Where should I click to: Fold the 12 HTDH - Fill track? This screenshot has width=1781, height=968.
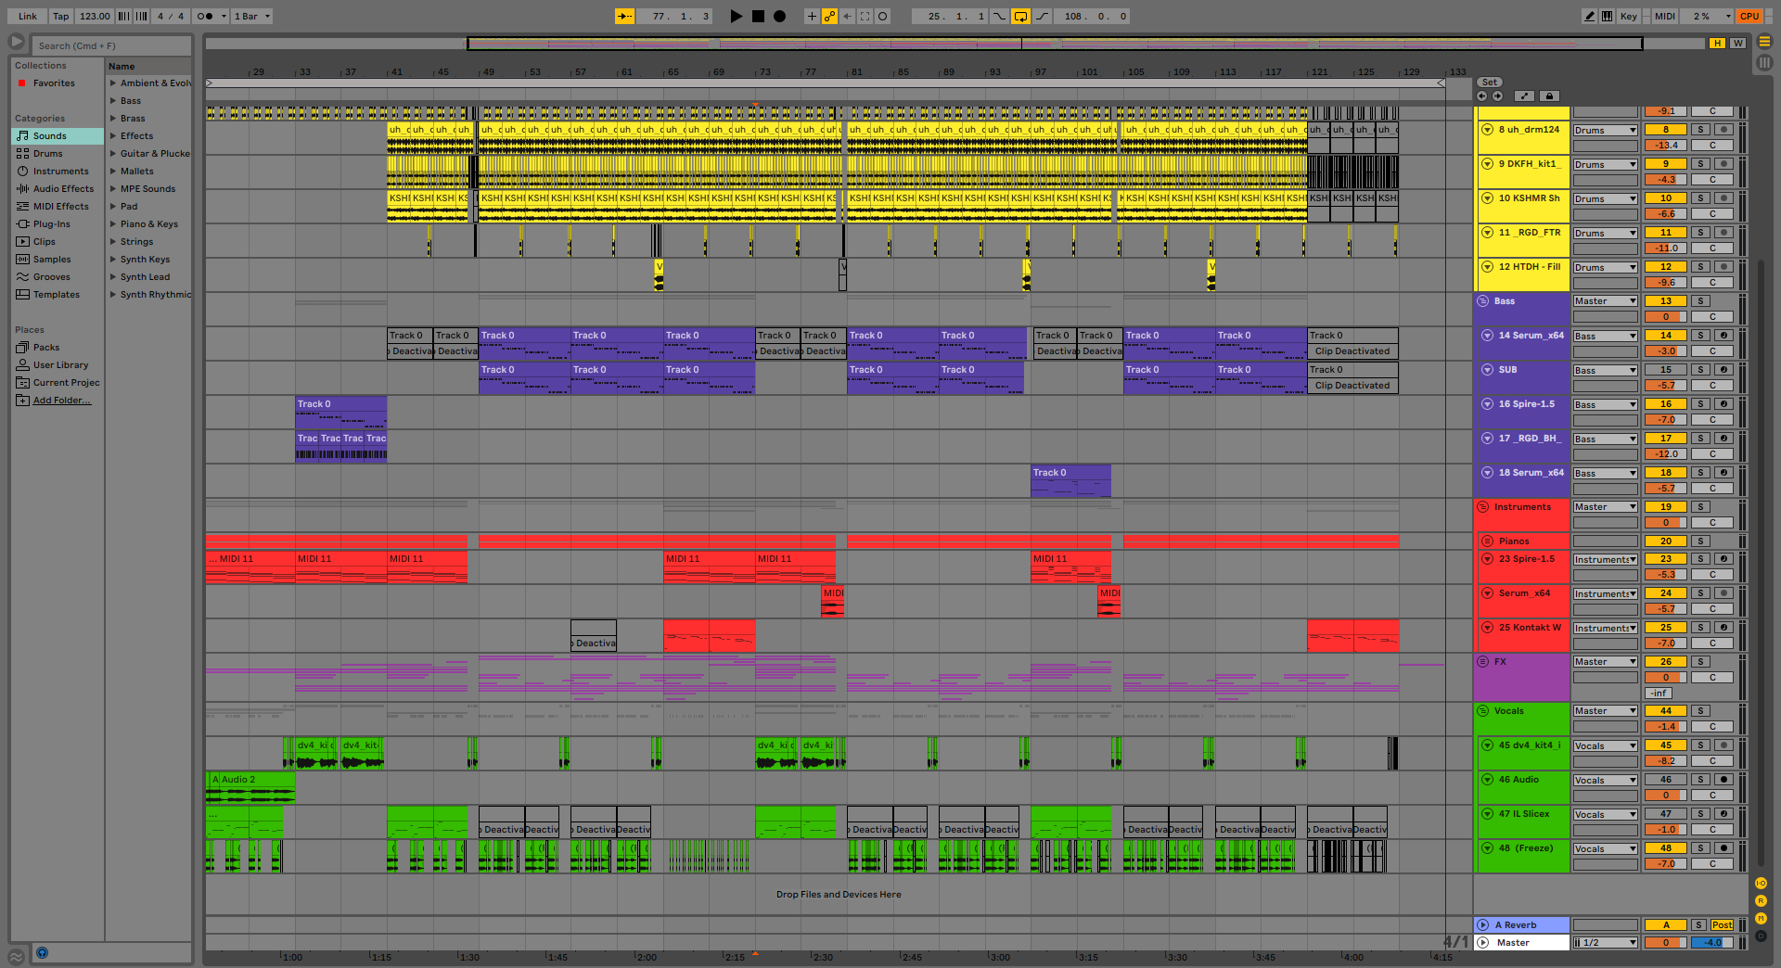pos(1488,267)
